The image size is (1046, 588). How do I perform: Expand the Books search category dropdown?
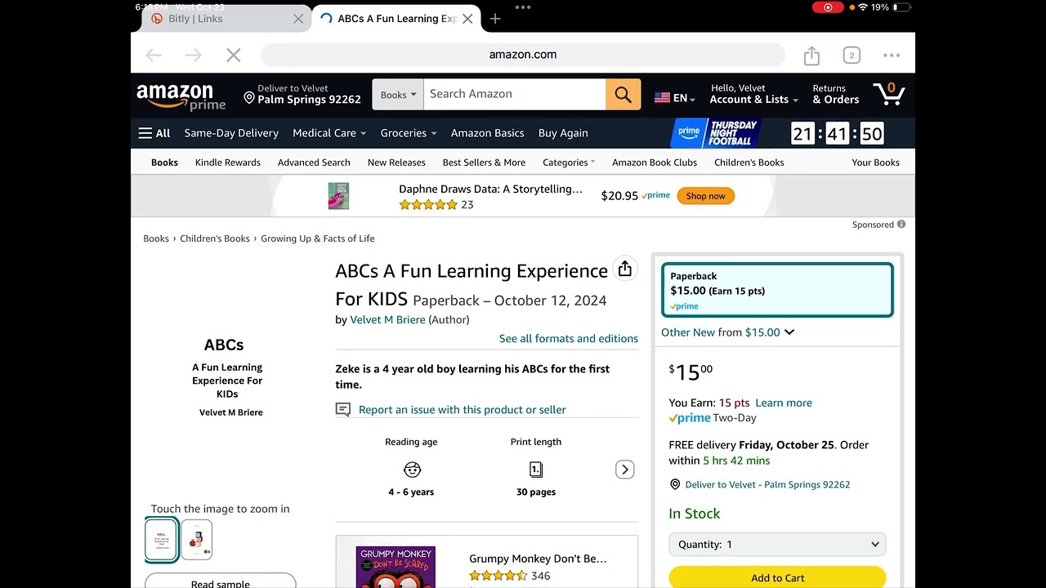click(398, 95)
